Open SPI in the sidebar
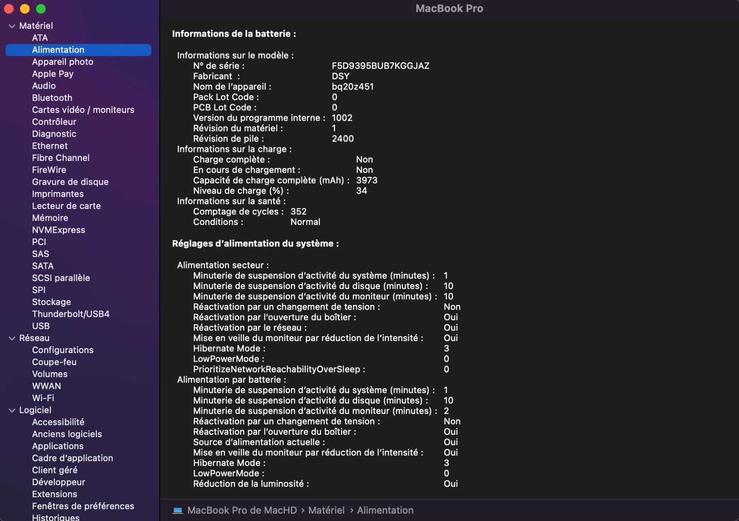The width and height of the screenshot is (739, 521). [39, 290]
